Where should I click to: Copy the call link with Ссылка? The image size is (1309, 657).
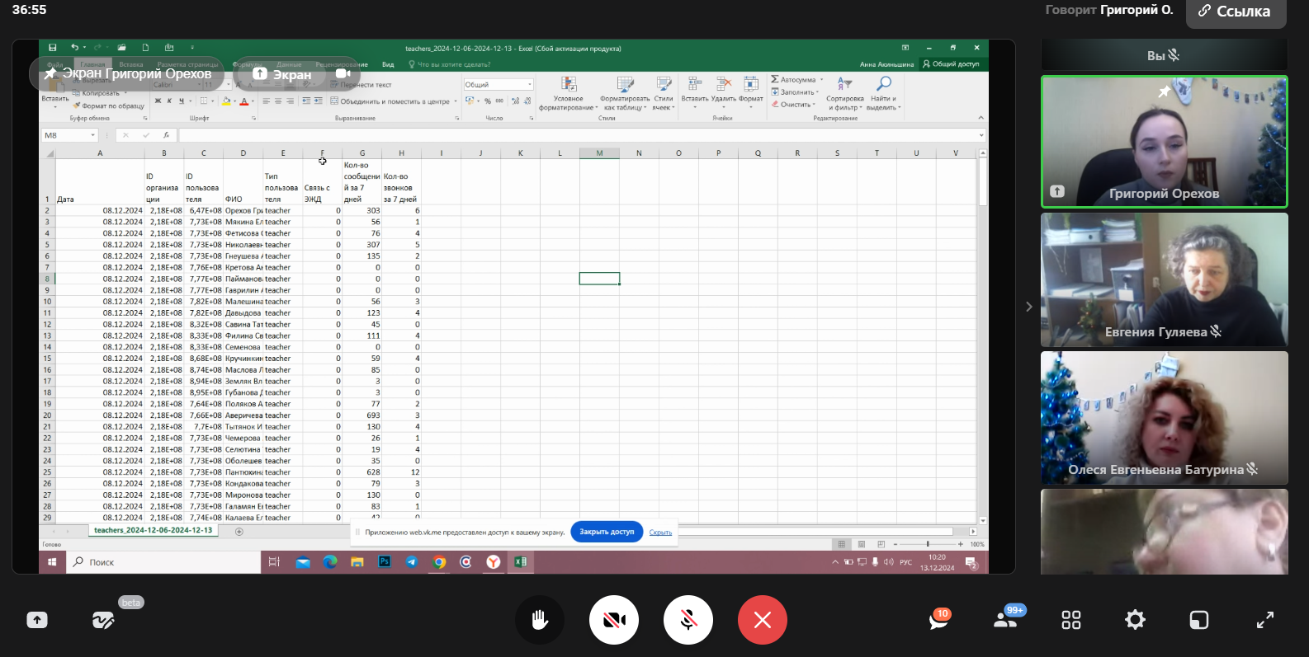pyautogui.click(x=1236, y=12)
